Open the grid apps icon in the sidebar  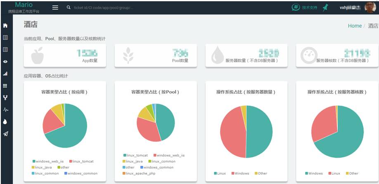5,86
